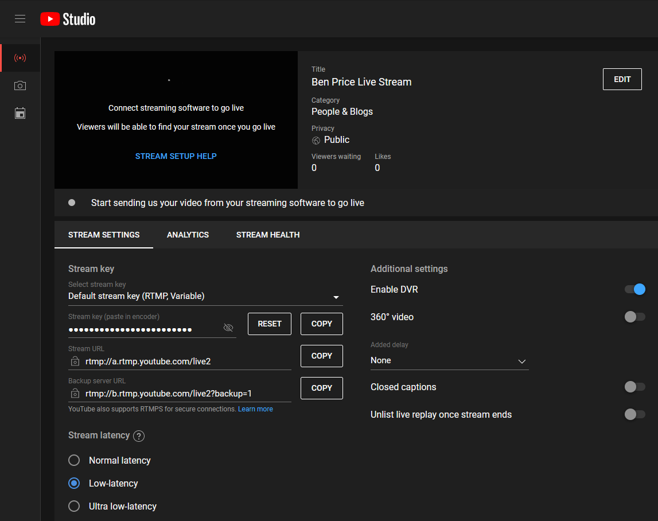Disable the Enable DVR toggle
This screenshot has height=521, width=658.
point(634,289)
